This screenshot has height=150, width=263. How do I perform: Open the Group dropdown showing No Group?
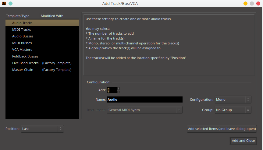point(233,110)
